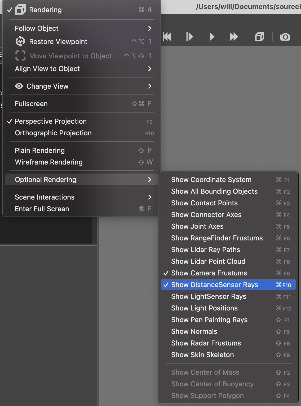Screen dimensions: 301x406
Task: Open the Align View to Object submenu
Action: [47, 69]
